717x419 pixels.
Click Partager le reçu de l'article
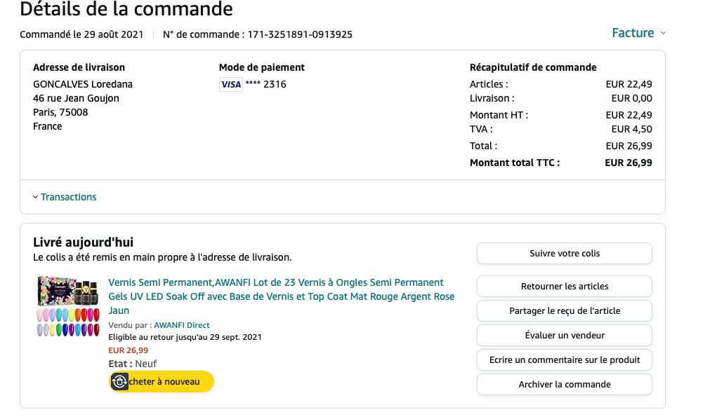point(564,310)
